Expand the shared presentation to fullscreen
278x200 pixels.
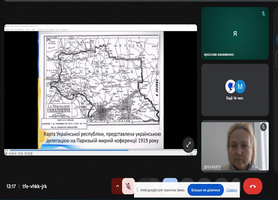(x=188, y=144)
